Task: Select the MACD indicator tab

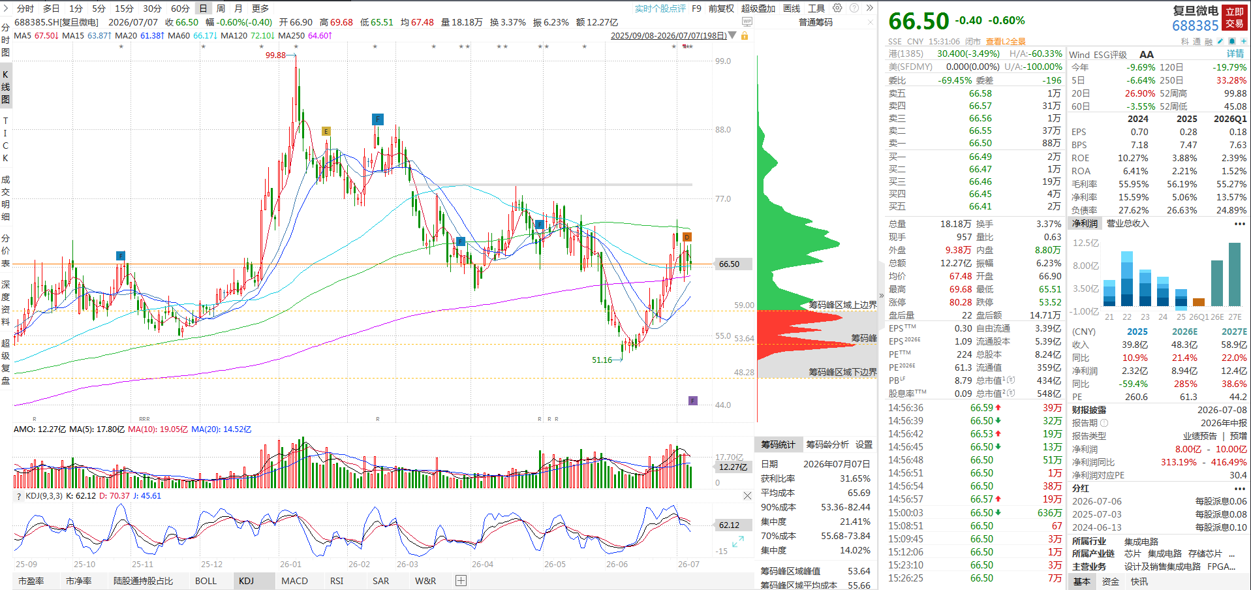Action: click(294, 581)
